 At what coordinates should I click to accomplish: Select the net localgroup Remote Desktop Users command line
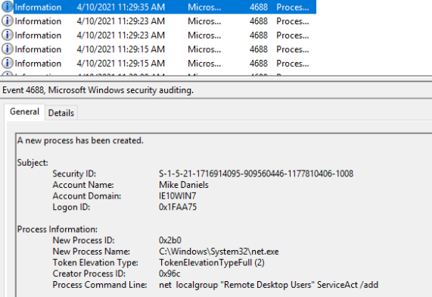tap(269, 285)
